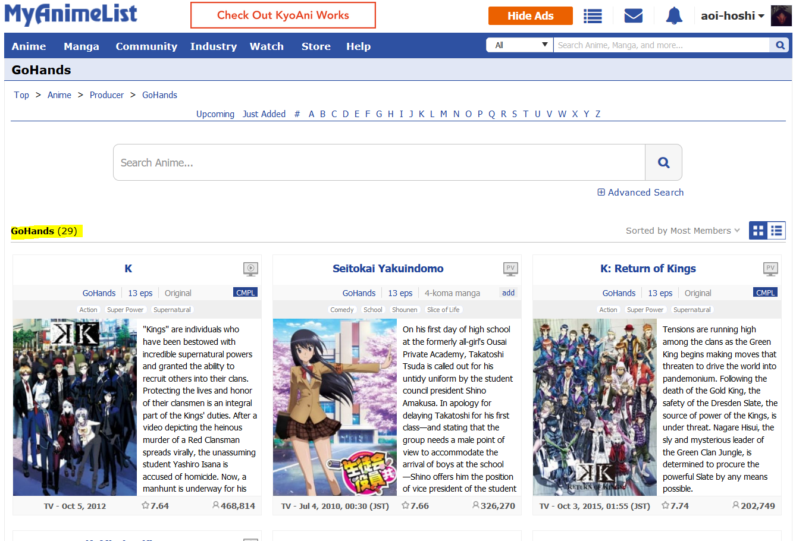Open messages envelope icon
Image resolution: width=796 pixels, height=541 pixels.
coord(633,16)
